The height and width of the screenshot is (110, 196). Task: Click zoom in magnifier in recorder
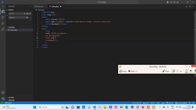click(x=174, y=71)
